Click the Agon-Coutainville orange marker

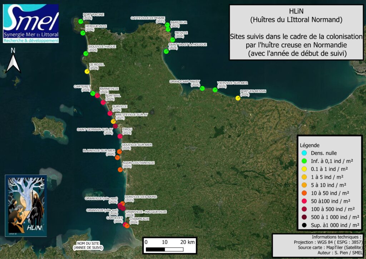(x=120, y=170)
